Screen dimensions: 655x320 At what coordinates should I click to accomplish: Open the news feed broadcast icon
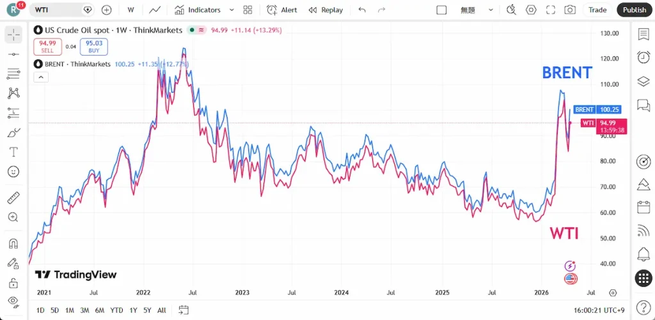point(643,231)
